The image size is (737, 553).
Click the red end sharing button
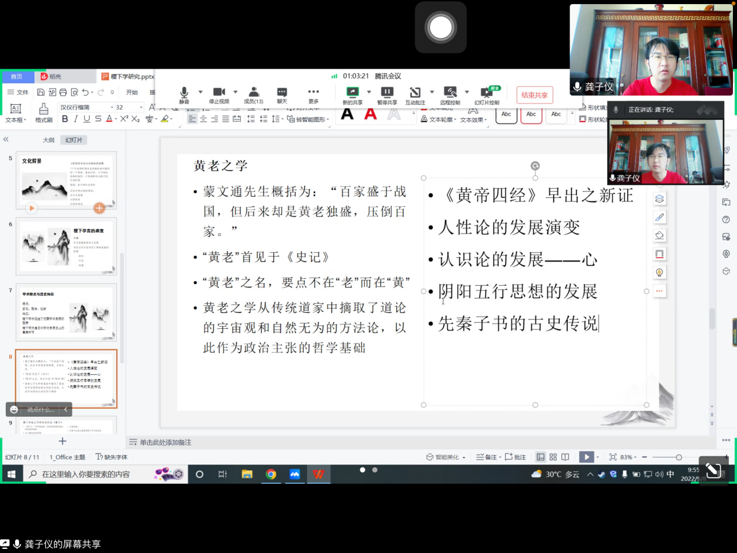coord(534,95)
